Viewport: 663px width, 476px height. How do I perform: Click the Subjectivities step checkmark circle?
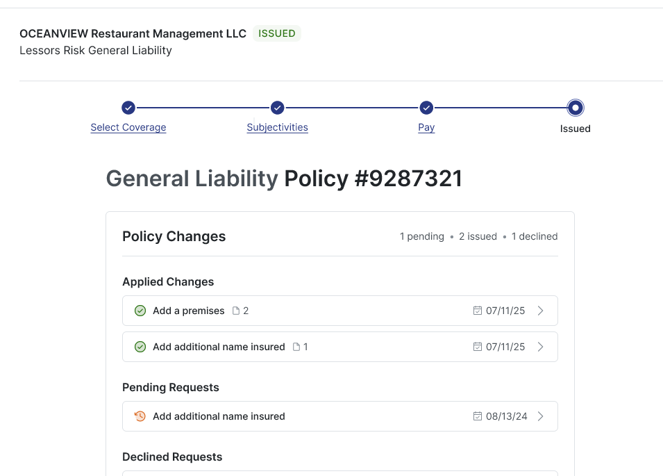[278, 108]
